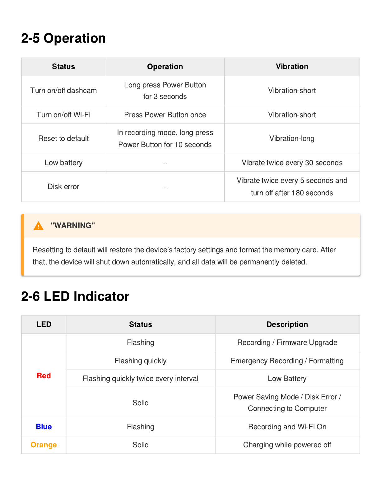Click the "Vibration" column header
381x493 pixels.
pyautogui.click(x=292, y=67)
